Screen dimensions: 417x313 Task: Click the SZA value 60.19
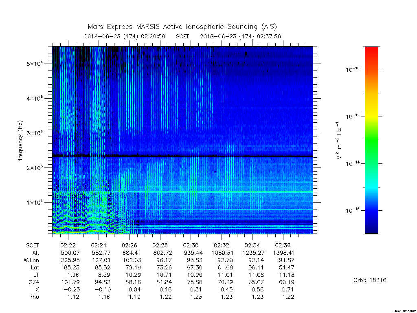287,282
